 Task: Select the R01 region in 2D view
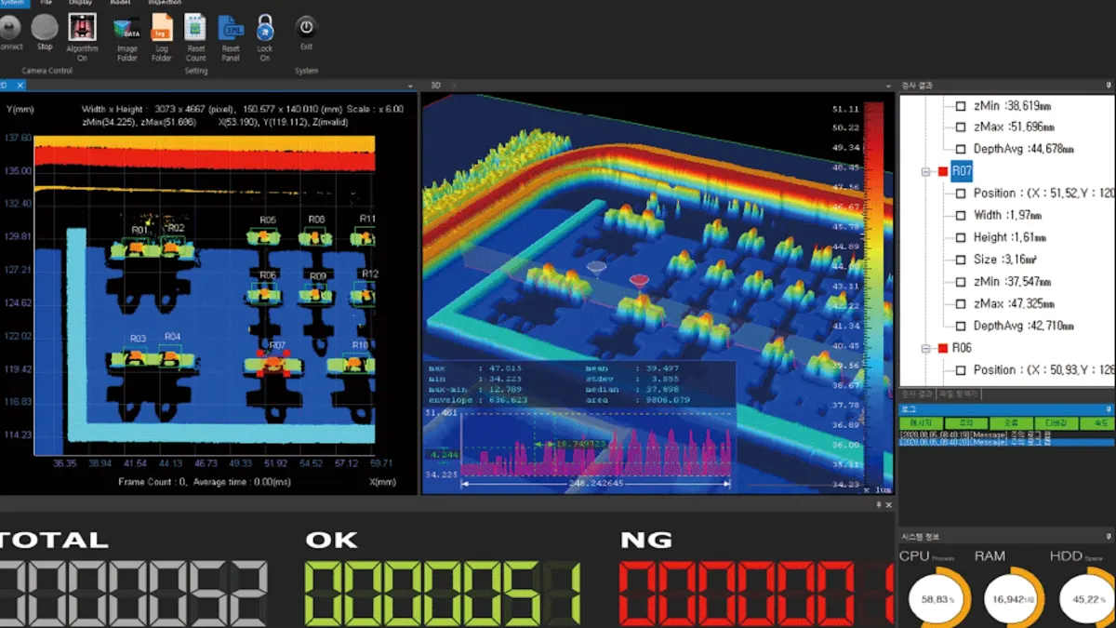point(138,247)
